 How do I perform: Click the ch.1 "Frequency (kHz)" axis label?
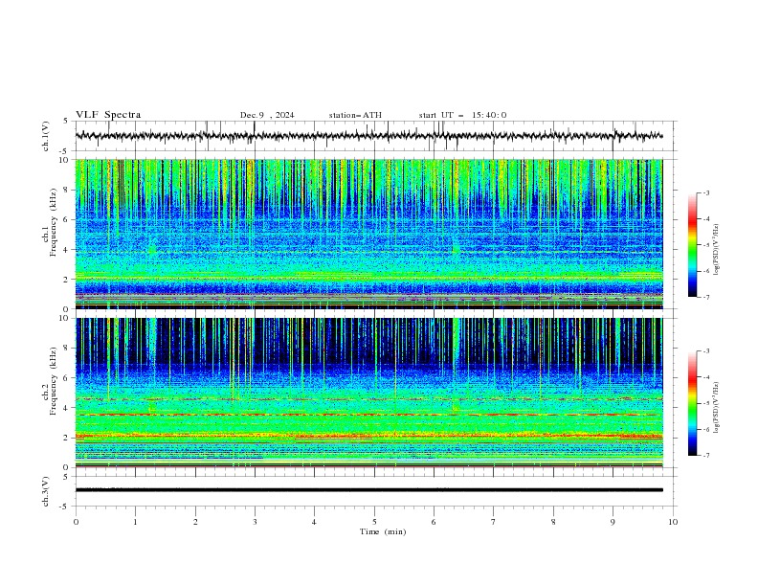[54, 223]
